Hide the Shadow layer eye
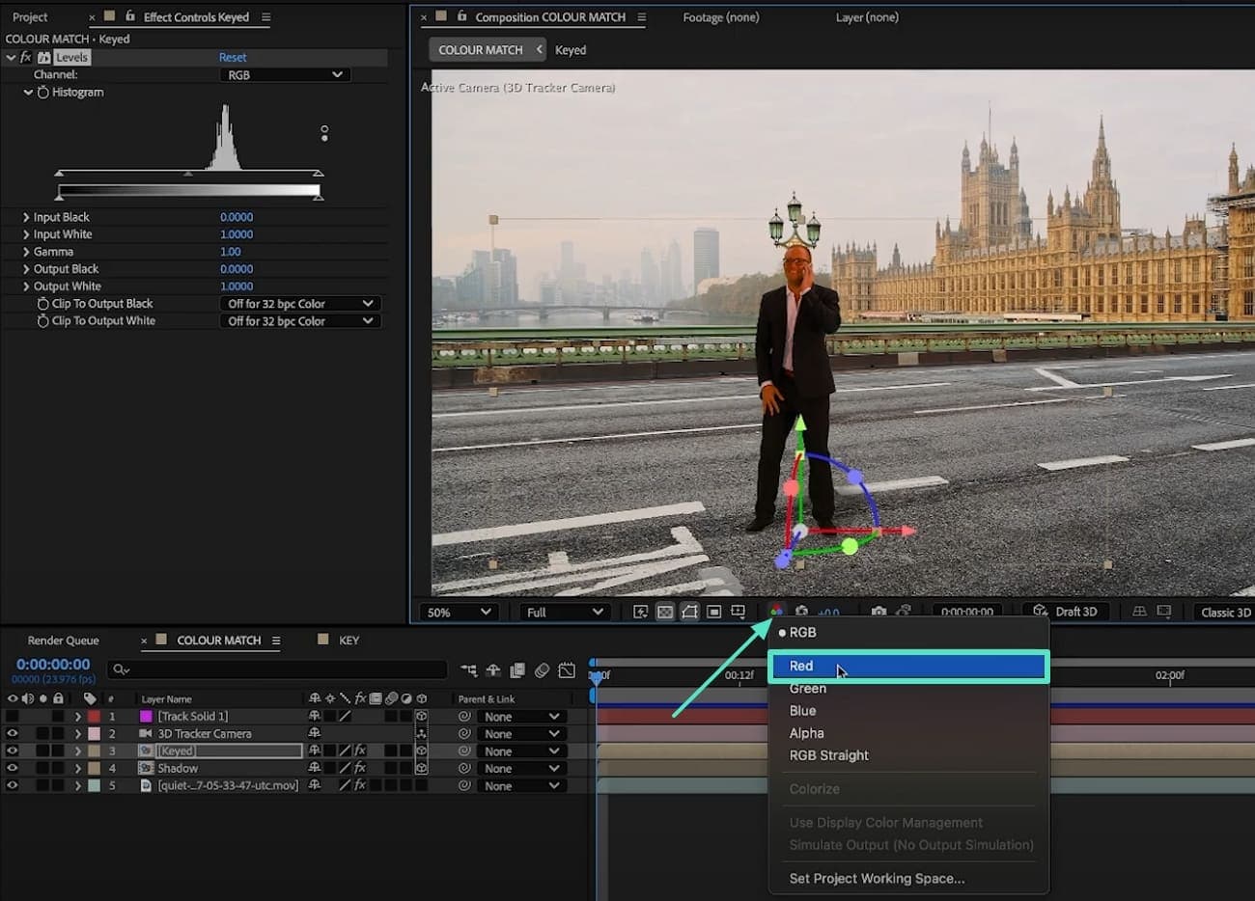The image size is (1255, 901). coord(13,769)
